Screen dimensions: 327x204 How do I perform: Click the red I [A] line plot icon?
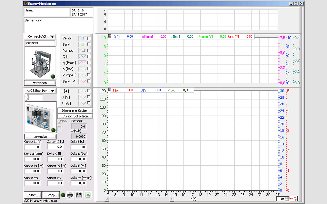82,91
